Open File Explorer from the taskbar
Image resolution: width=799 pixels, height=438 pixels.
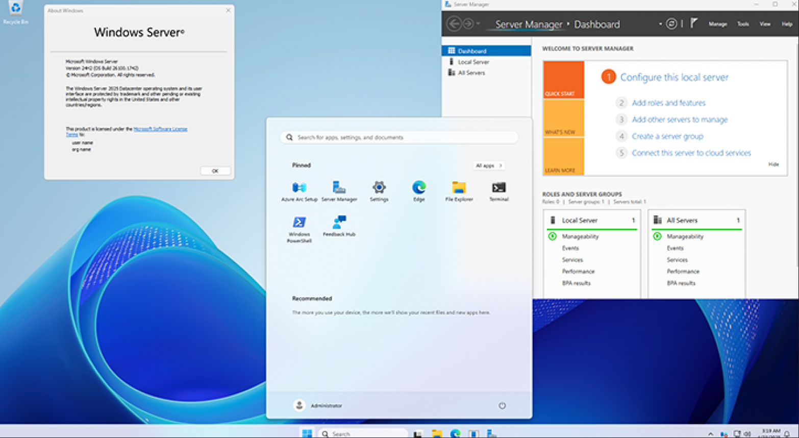pyautogui.click(x=437, y=433)
